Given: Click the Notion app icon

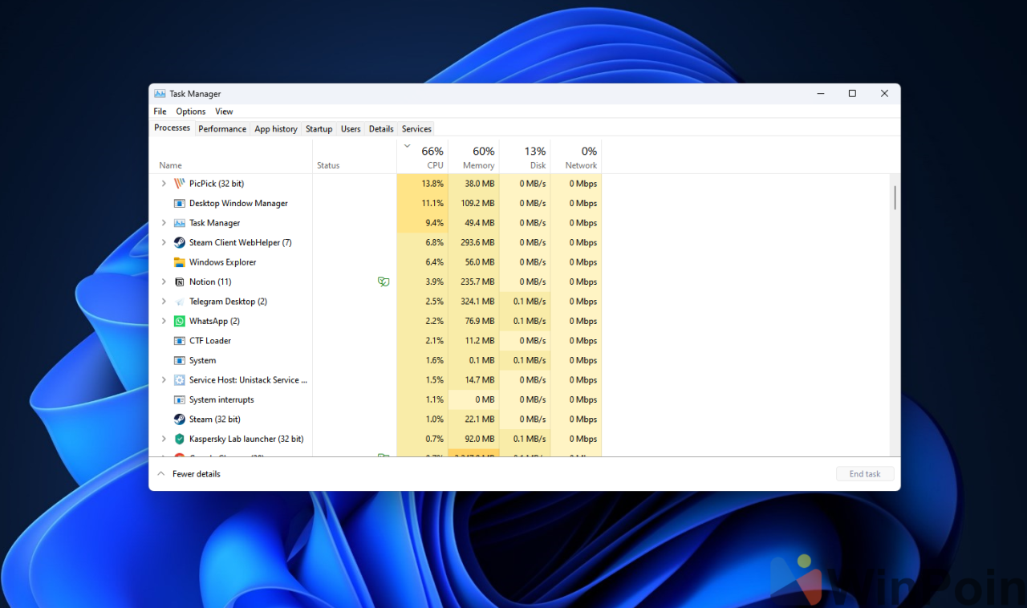Looking at the screenshot, I should (178, 282).
